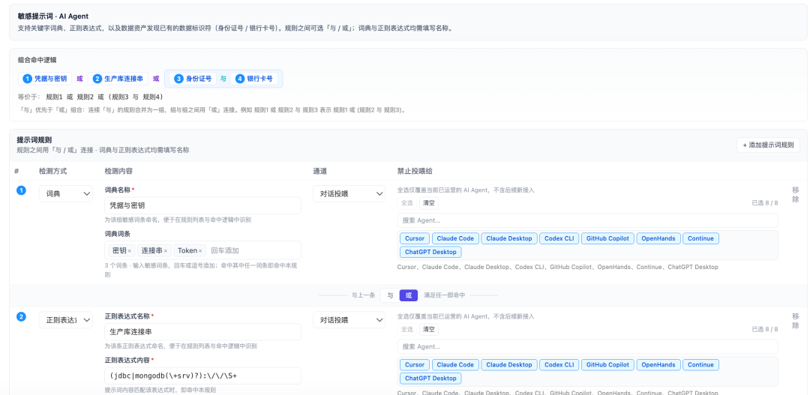Switch connector to 与 between rules

point(390,295)
